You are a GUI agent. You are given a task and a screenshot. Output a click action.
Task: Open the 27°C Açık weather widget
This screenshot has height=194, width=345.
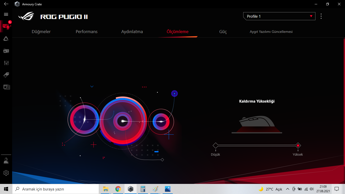coord(270,189)
